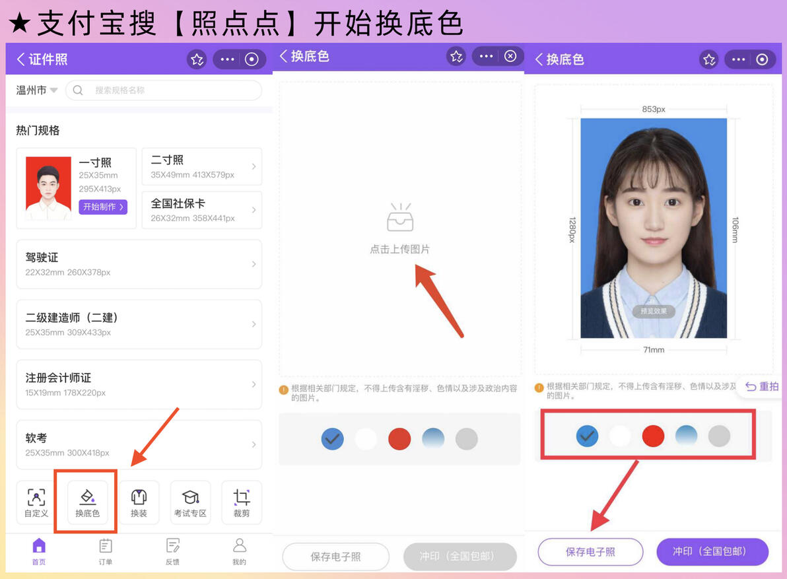Expand the 驾驶证 spec chevron
787x579 pixels.
pos(254,264)
